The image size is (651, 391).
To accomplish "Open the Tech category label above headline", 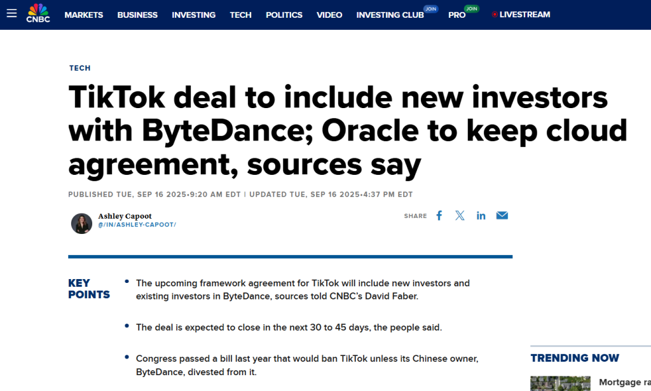I will 79,68.
